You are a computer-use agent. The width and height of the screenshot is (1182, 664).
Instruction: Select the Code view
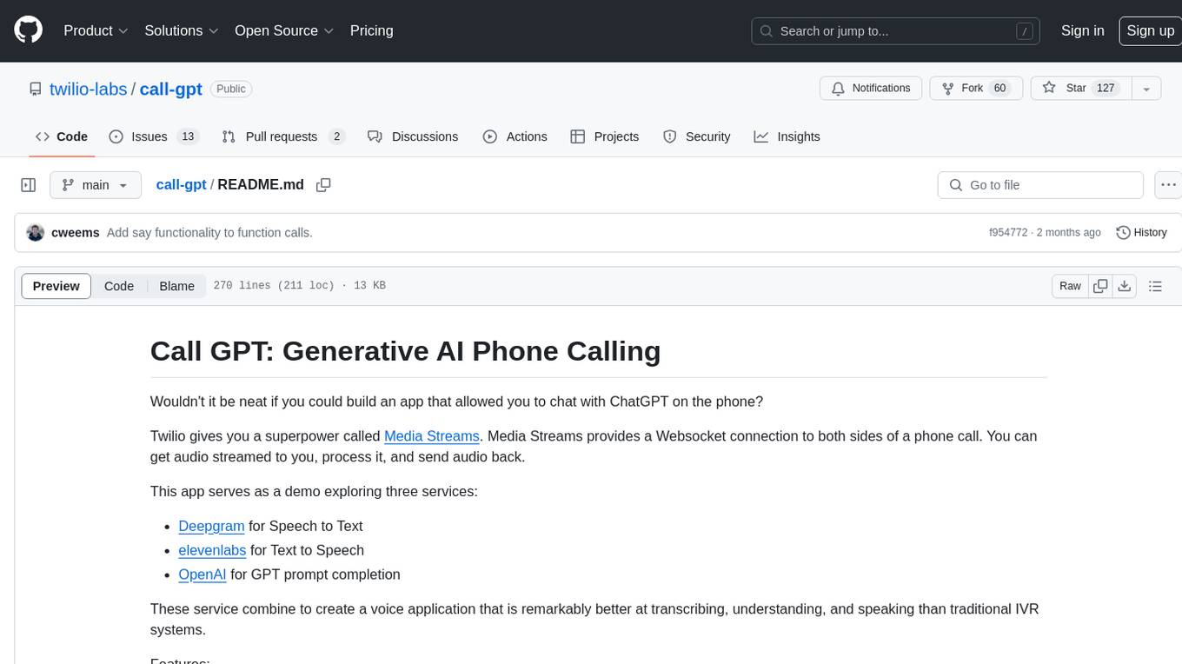click(119, 286)
